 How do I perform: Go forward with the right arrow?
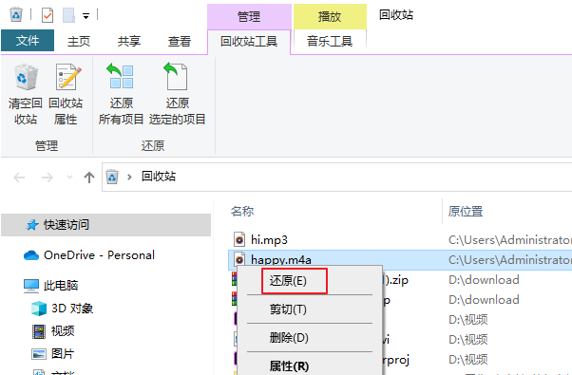tap(48, 178)
